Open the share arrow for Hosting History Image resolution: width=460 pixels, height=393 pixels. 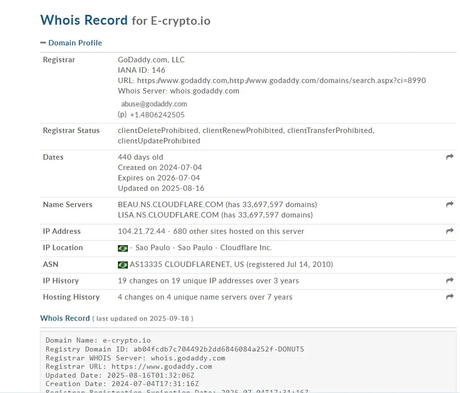[450, 297]
